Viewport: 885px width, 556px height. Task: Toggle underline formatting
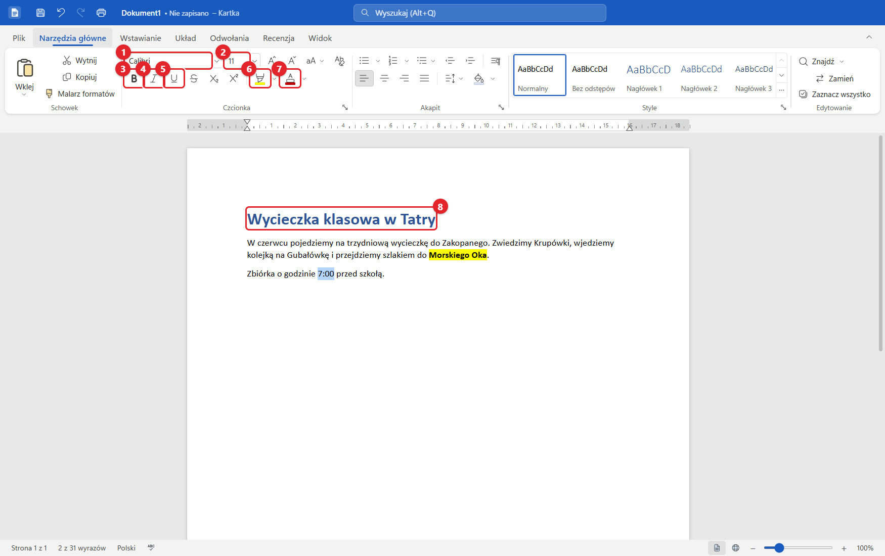click(174, 78)
